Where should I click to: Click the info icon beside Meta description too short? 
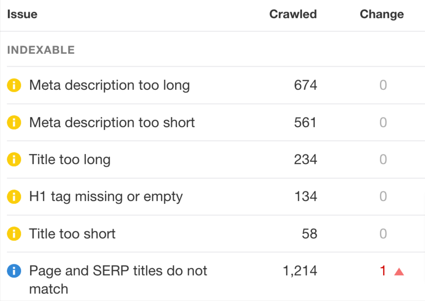point(14,122)
